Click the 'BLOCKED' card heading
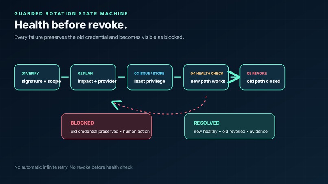The height and width of the screenshot is (184, 328). click(82, 123)
